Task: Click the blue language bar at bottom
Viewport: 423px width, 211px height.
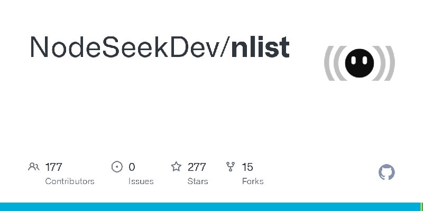Action: point(210,207)
